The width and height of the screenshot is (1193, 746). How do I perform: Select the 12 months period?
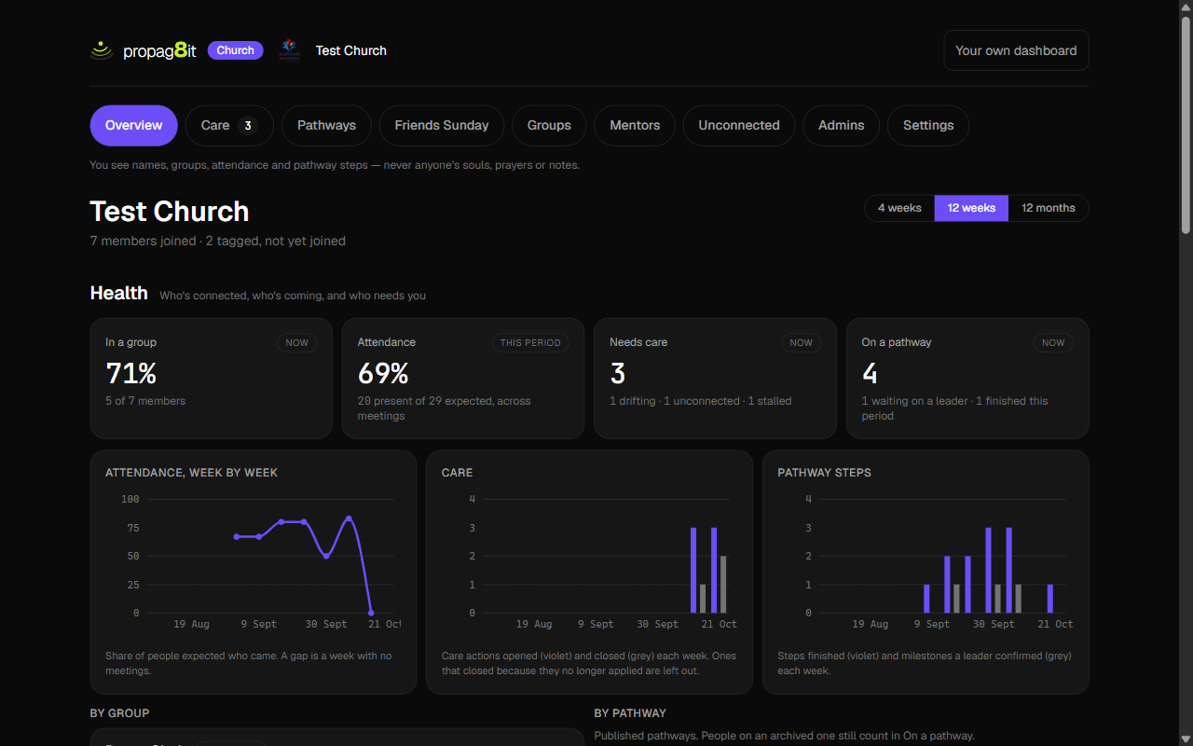click(1049, 208)
